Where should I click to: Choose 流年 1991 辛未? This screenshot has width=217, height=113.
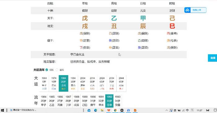101,101
